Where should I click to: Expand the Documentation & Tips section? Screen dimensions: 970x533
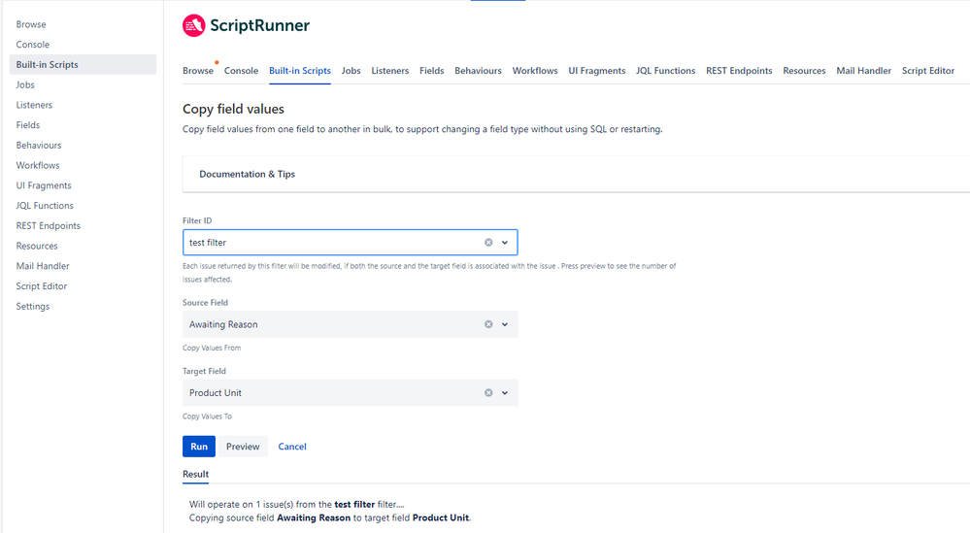point(247,174)
